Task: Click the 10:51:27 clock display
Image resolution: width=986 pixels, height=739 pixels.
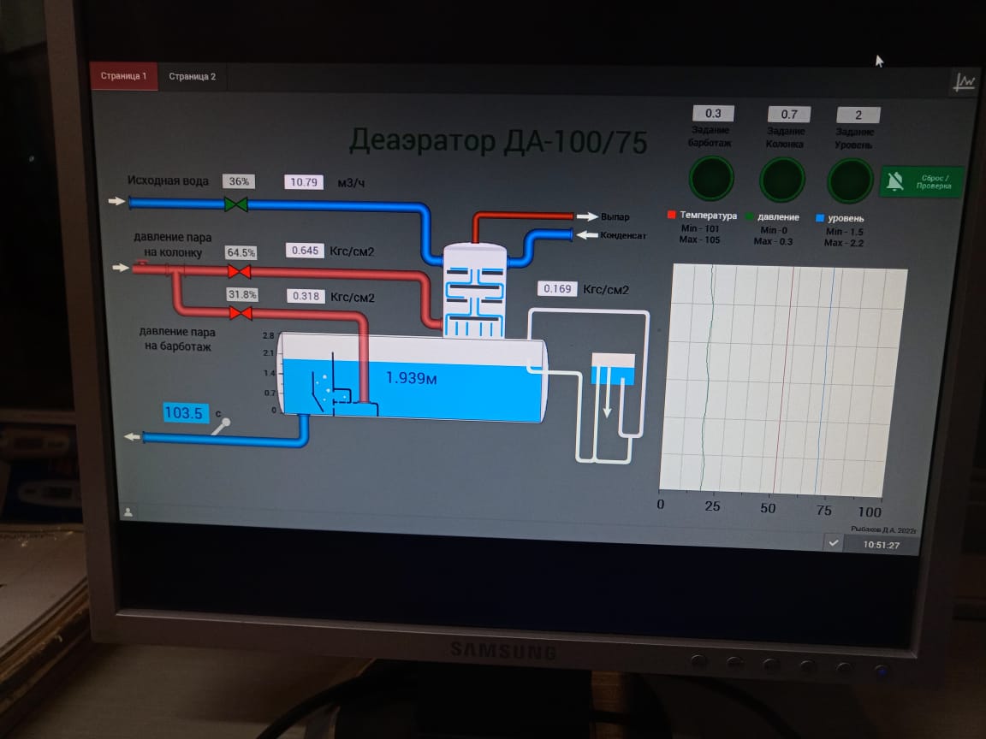Action: 881,545
